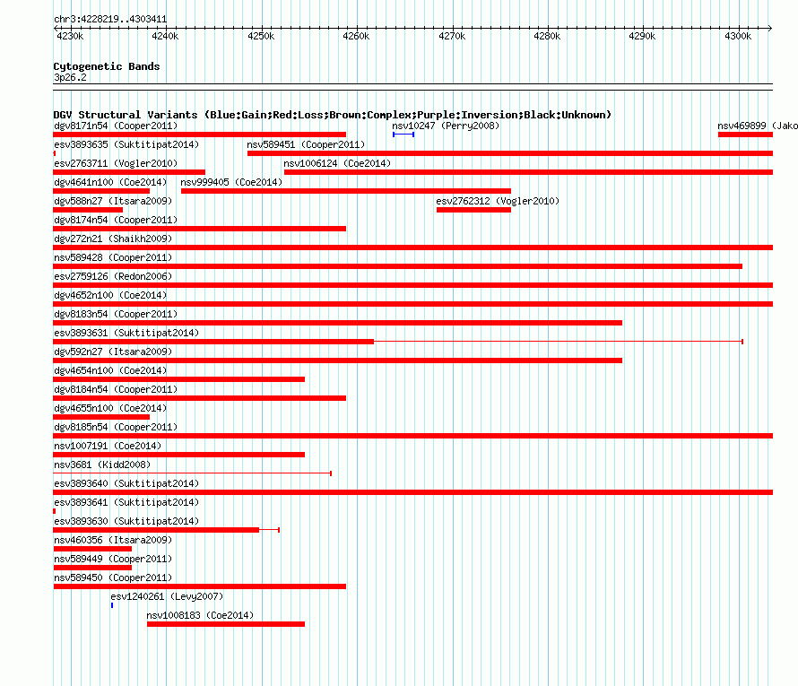Click the chr3:4228219..4303411 coordinates text
The height and width of the screenshot is (686, 798).
coord(110,20)
